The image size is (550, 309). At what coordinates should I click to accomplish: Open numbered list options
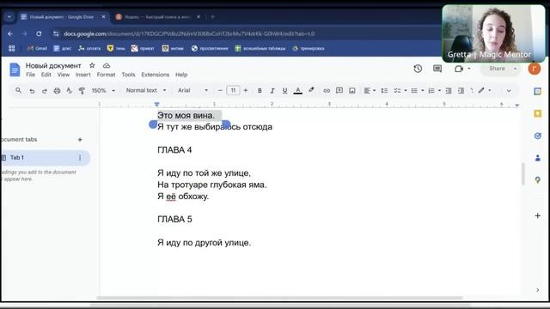(x=434, y=91)
